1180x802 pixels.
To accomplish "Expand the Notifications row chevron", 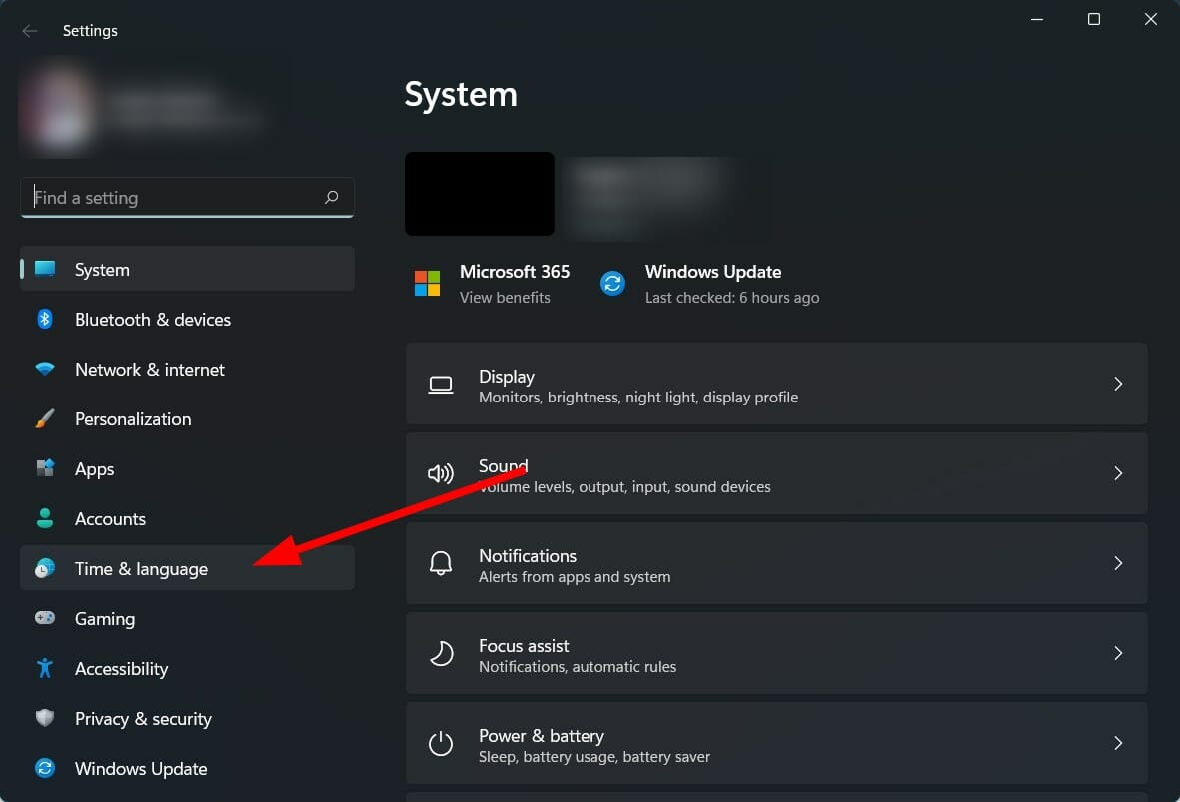I will click(1118, 563).
